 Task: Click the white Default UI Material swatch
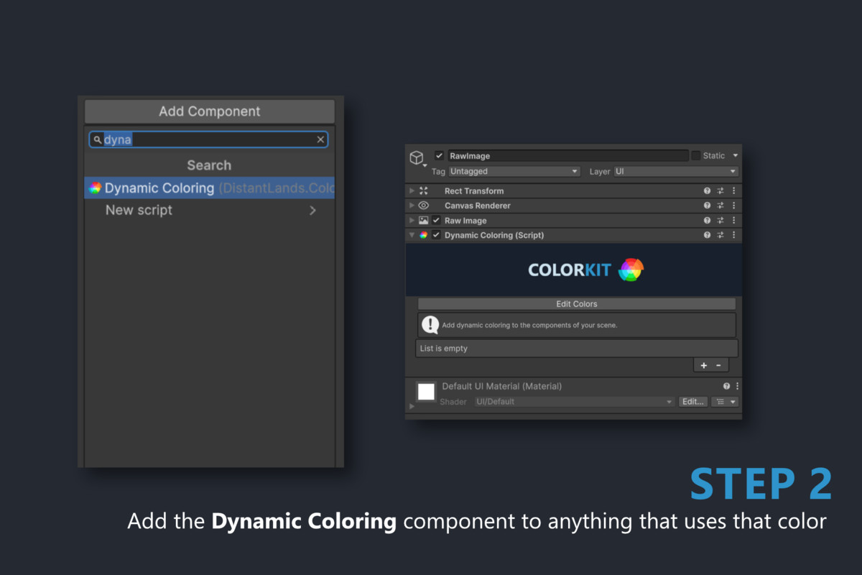coord(426,392)
